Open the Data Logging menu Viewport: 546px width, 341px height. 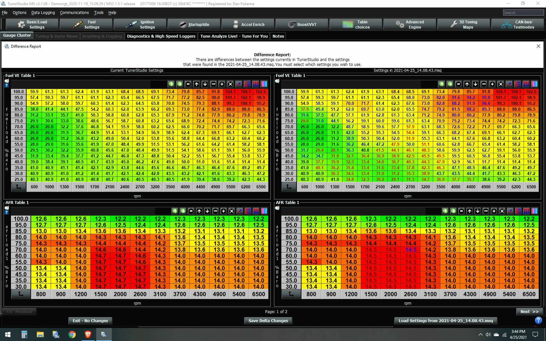click(x=43, y=13)
